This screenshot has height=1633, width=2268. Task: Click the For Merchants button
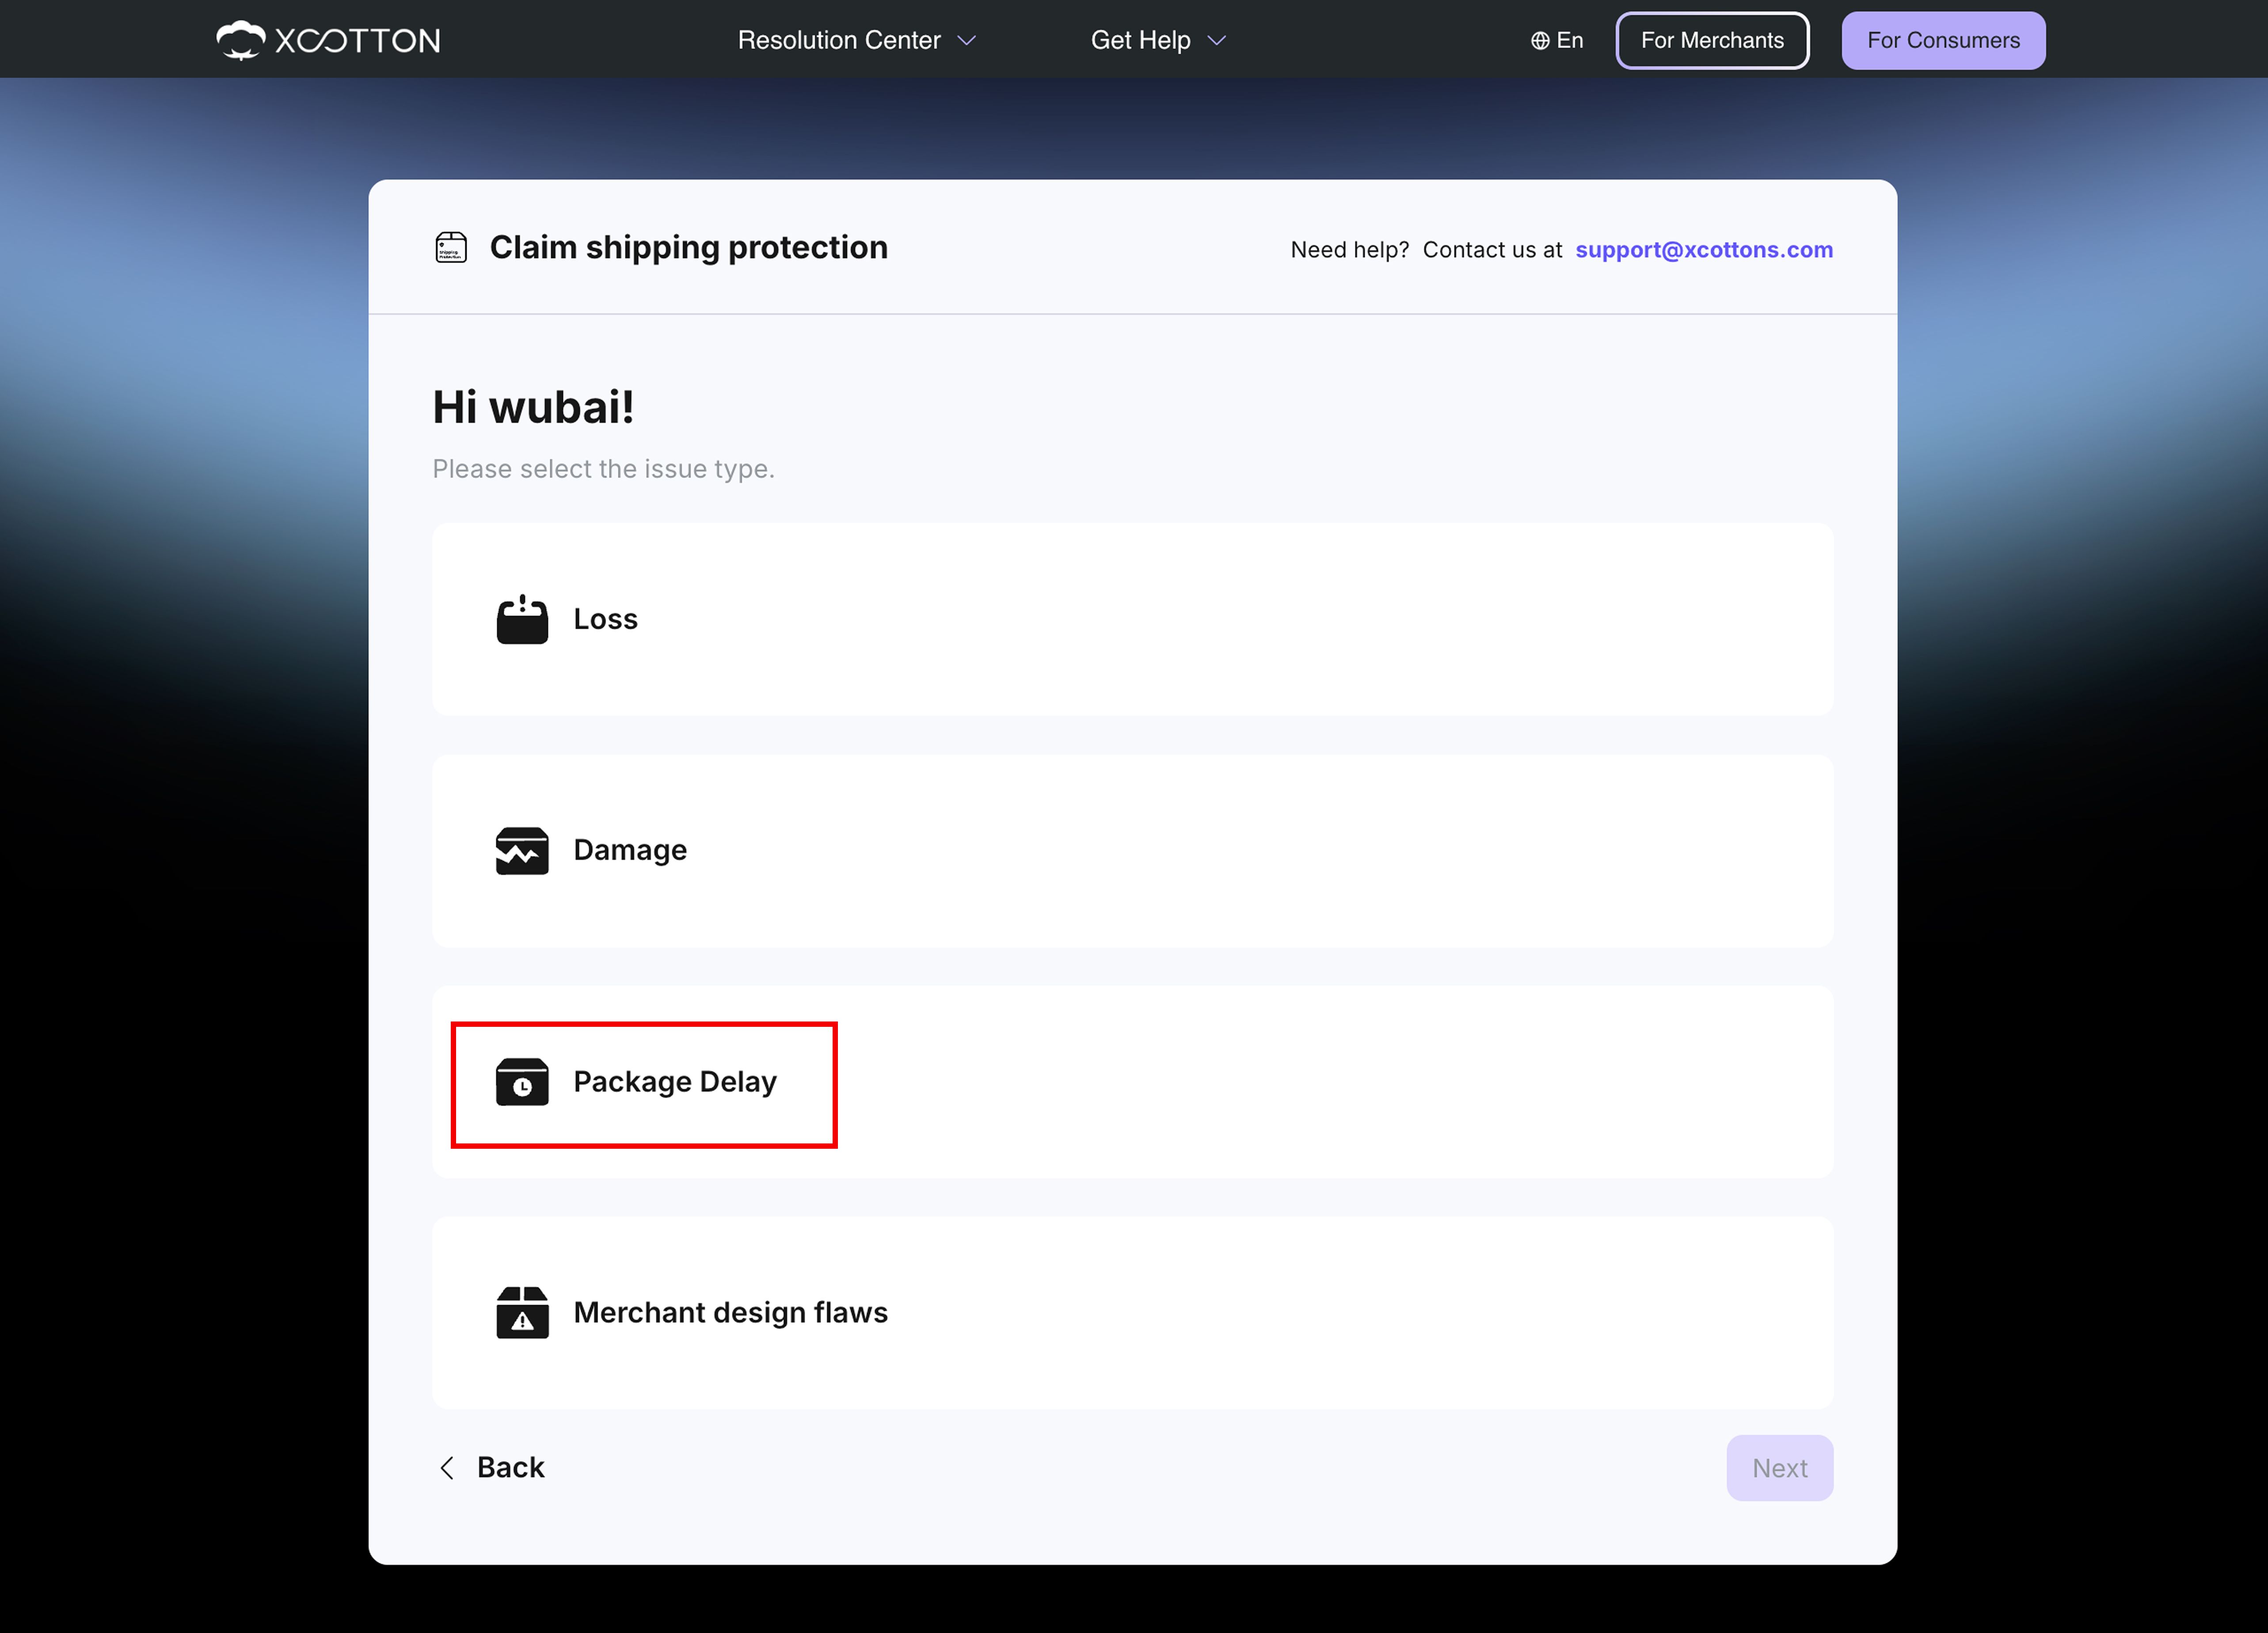point(1712,41)
